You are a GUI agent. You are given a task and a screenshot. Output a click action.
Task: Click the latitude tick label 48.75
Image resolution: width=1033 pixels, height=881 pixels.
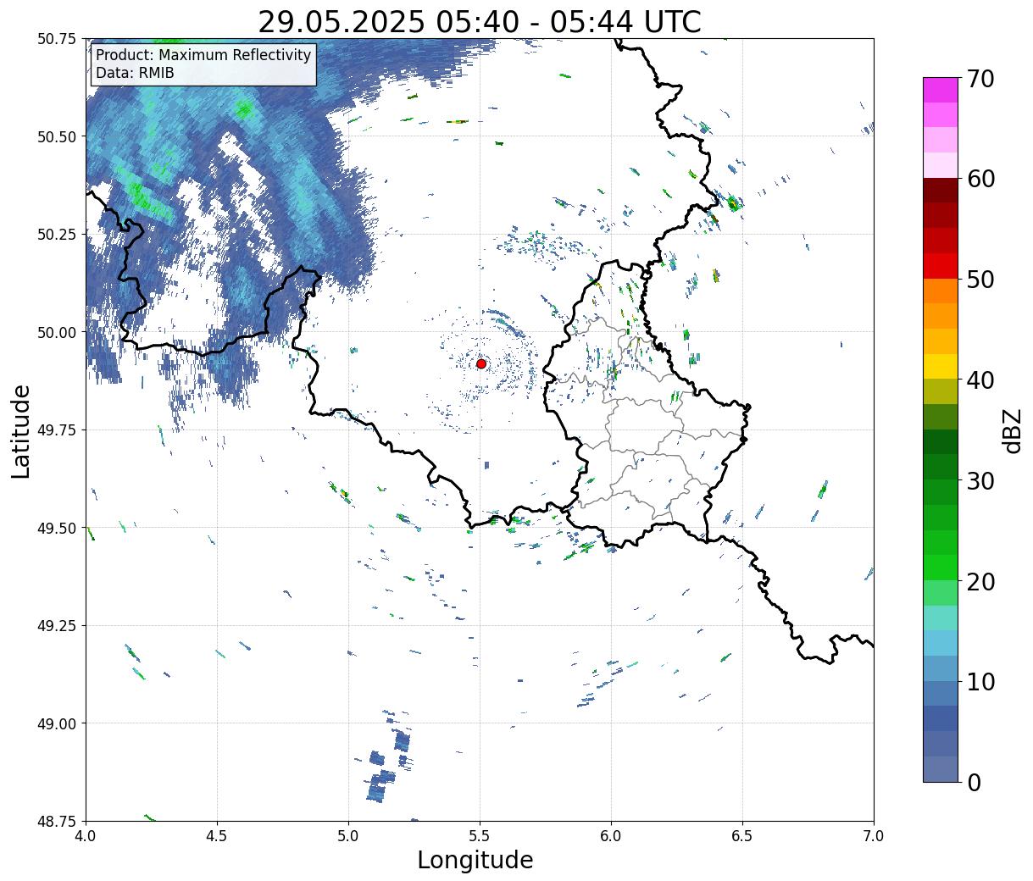click(57, 821)
